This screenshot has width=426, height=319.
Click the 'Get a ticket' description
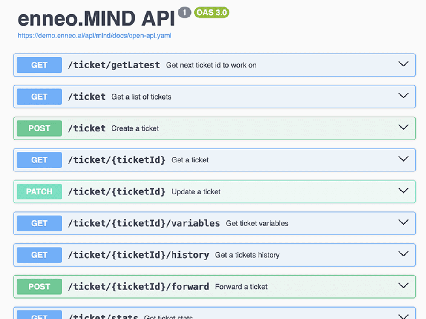pos(190,160)
